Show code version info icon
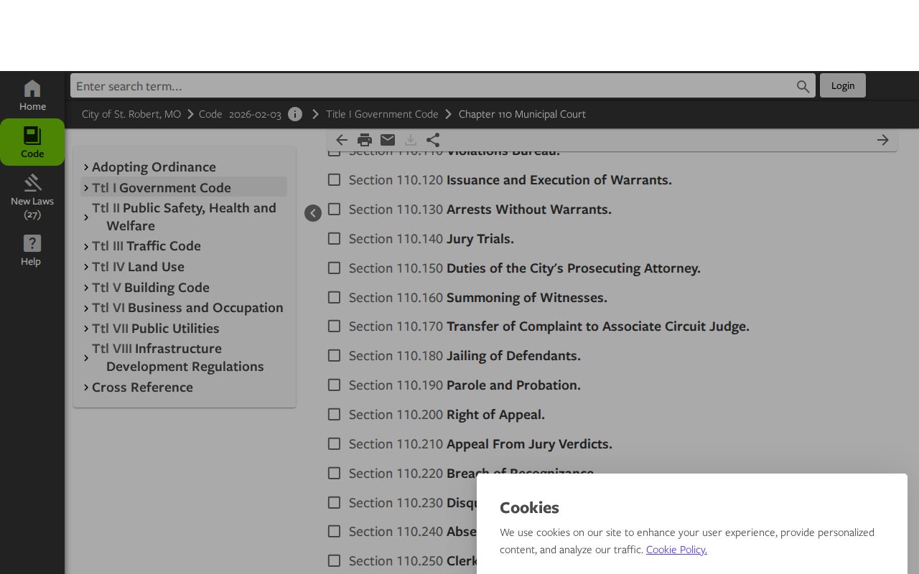The width and height of the screenshot is (919, 574). coord(295,114)
